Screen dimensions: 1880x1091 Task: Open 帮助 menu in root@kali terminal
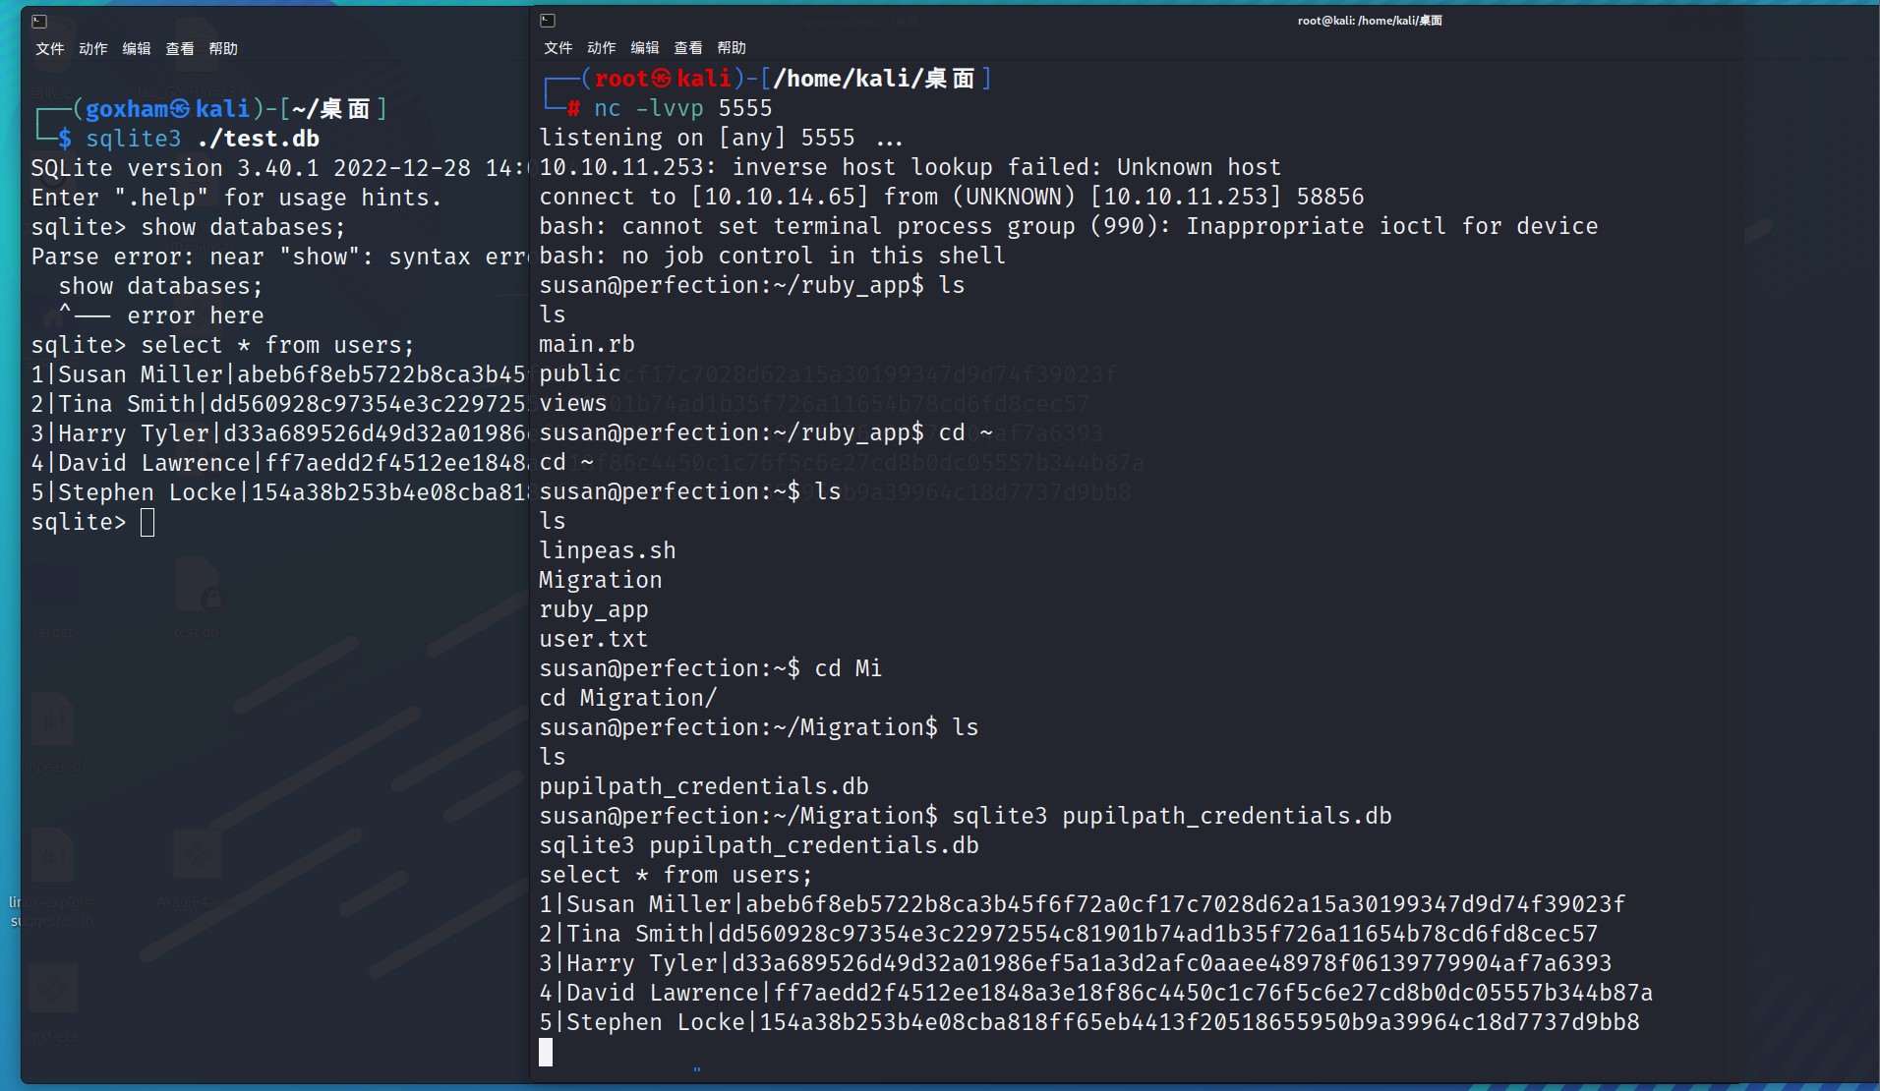pos(732,48)
